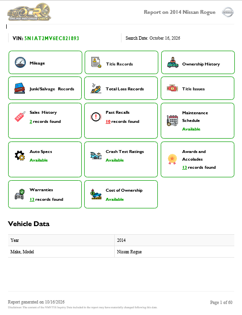
Task: Click the Past Recalls heading
Action: pyautogui.click(x=118, y=112)
